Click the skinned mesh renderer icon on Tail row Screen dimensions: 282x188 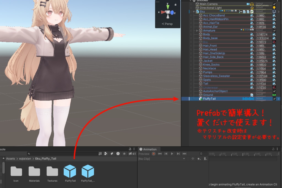(x=252, y=84)
